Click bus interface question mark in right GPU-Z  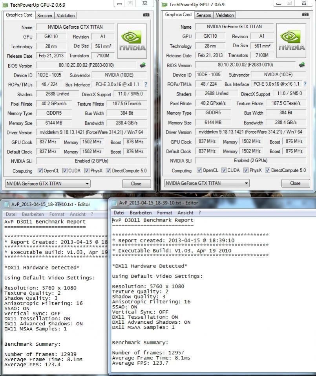coord(305,84)
